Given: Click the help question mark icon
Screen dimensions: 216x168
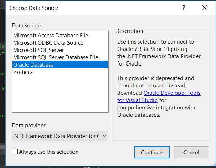Looking at the screenshot, I should pyautogui.click(x=184, y=8).
